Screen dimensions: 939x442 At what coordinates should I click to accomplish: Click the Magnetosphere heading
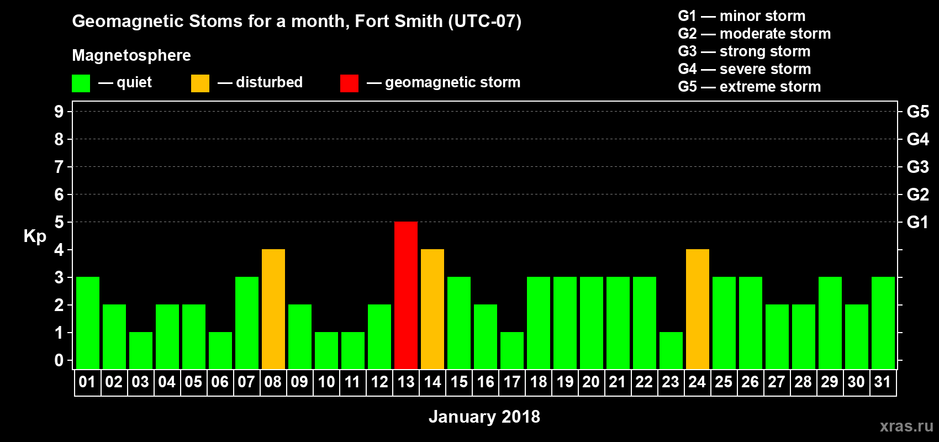[x=131, y=55]
